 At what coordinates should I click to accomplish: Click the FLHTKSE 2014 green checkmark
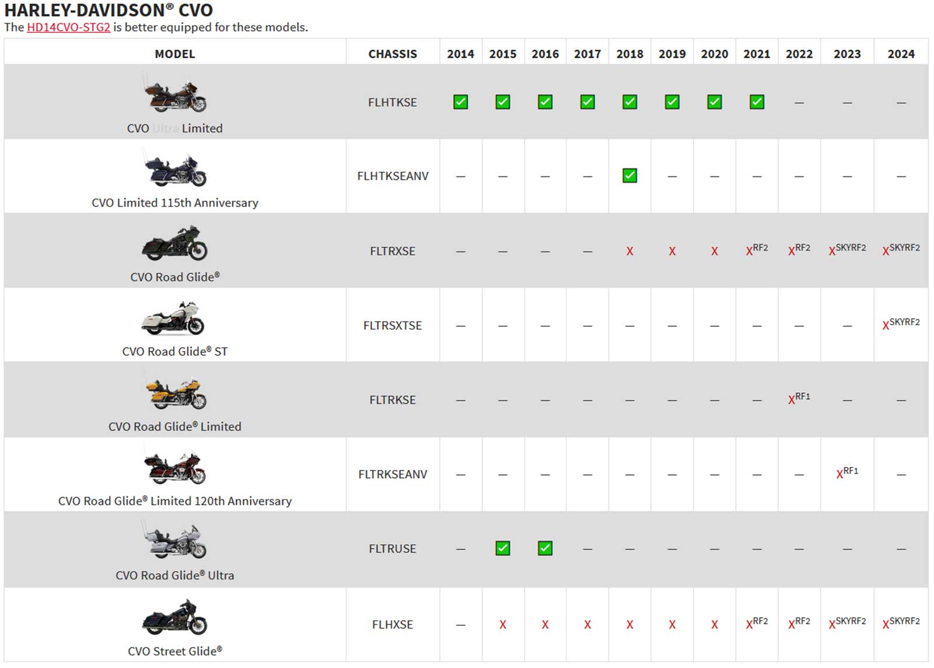click(461, 102)
